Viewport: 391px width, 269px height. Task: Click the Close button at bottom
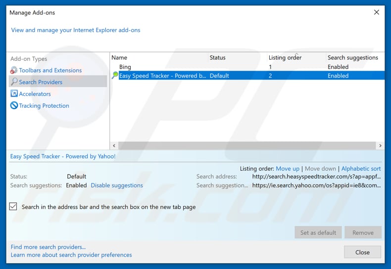click(x=362, y=252)
